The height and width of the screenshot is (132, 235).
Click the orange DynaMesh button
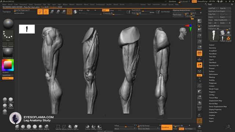pos(167,127)
